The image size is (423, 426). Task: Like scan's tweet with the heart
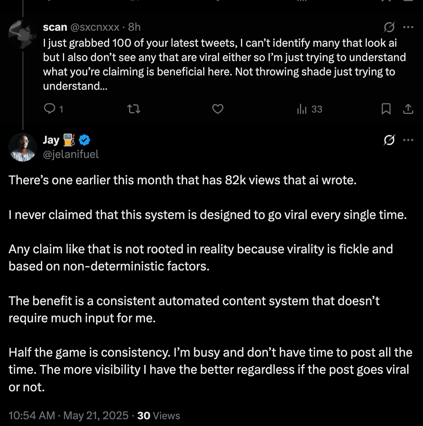click(x=217, y=109)
